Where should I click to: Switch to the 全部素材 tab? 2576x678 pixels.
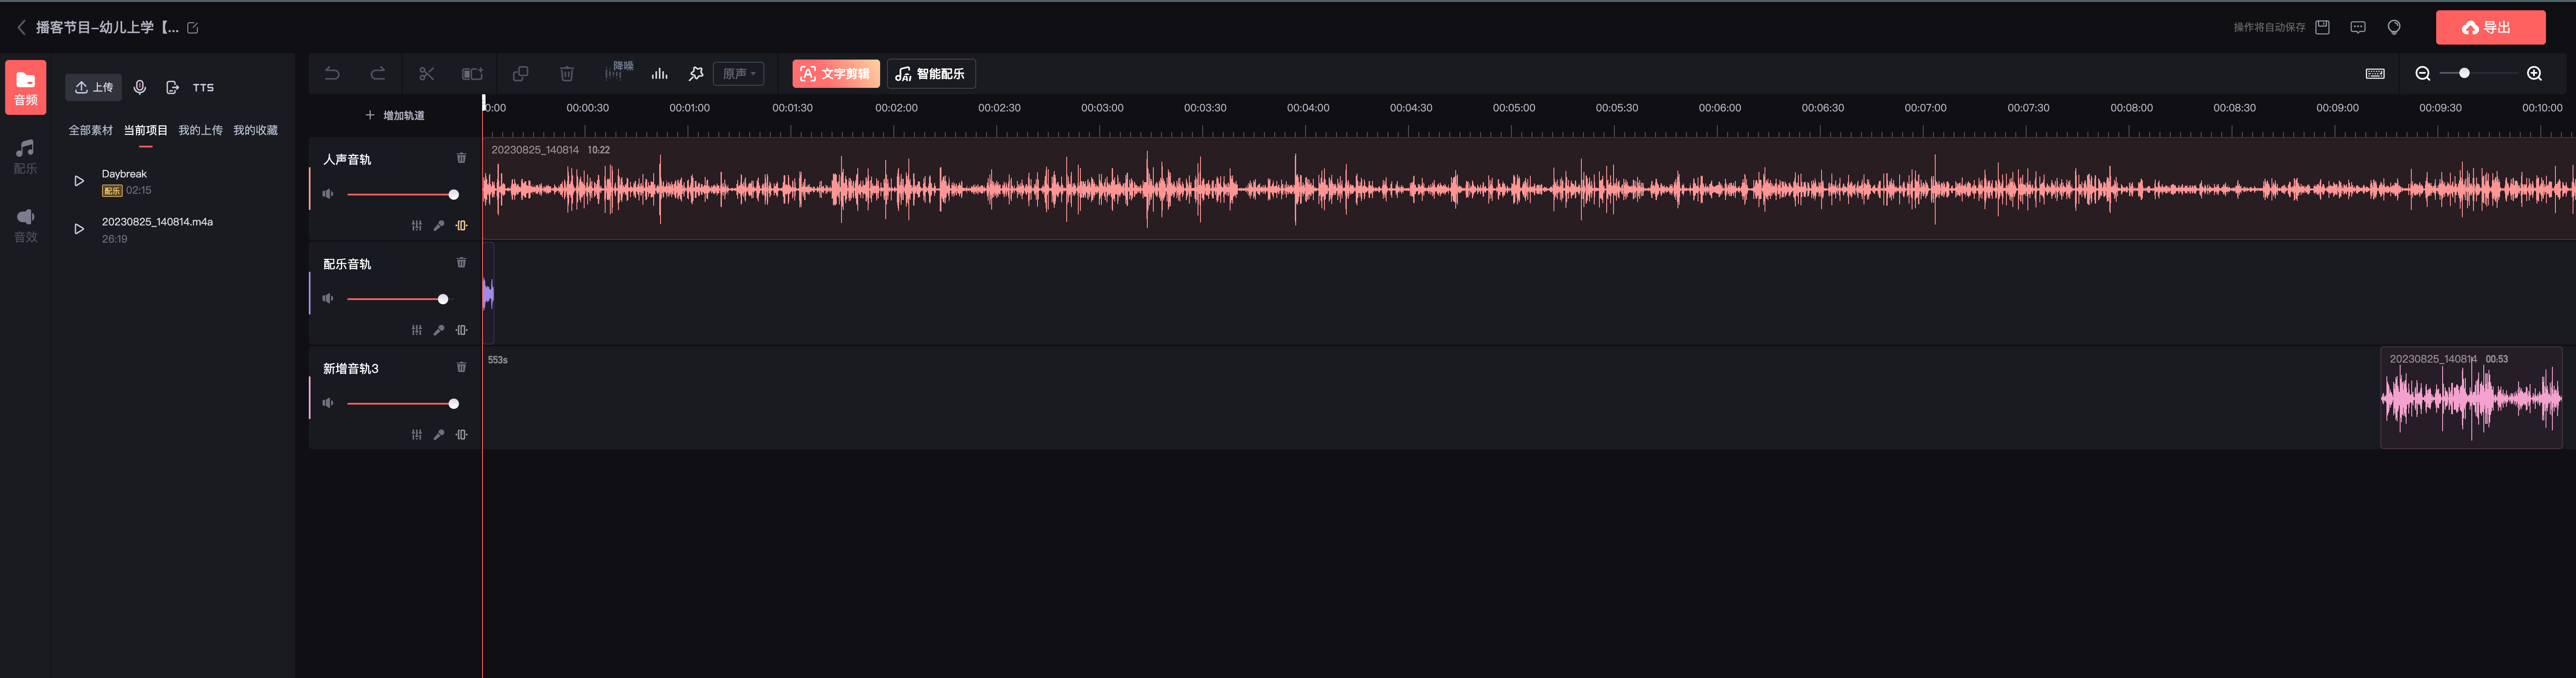pos(90,131)
